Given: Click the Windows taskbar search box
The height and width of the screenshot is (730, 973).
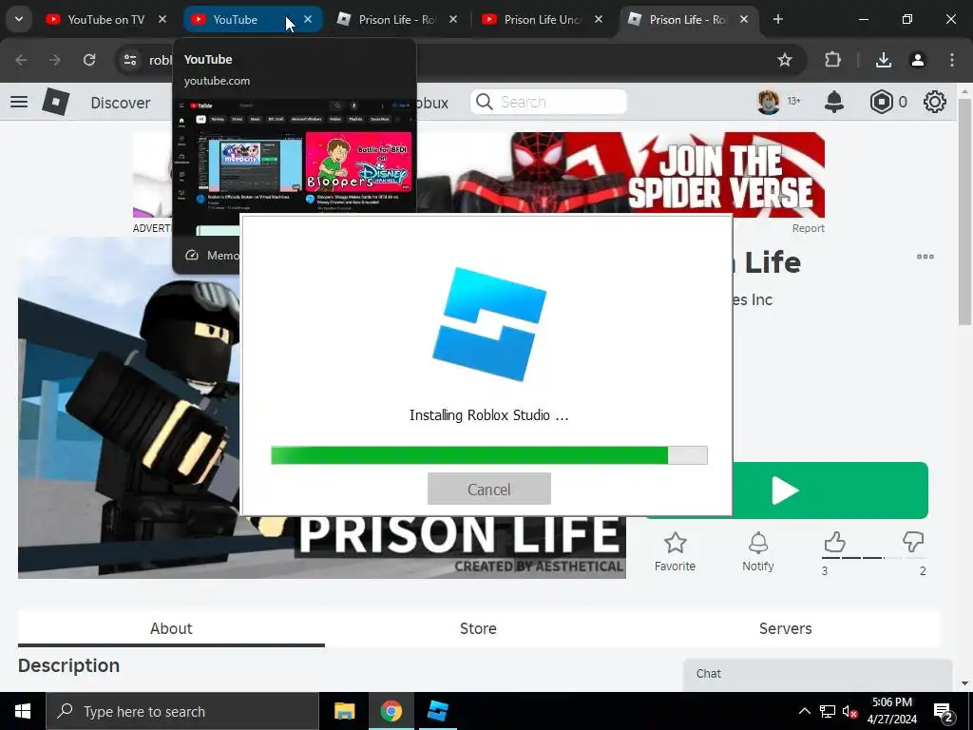Looking at the screenshot, I should tap(182, 711).
